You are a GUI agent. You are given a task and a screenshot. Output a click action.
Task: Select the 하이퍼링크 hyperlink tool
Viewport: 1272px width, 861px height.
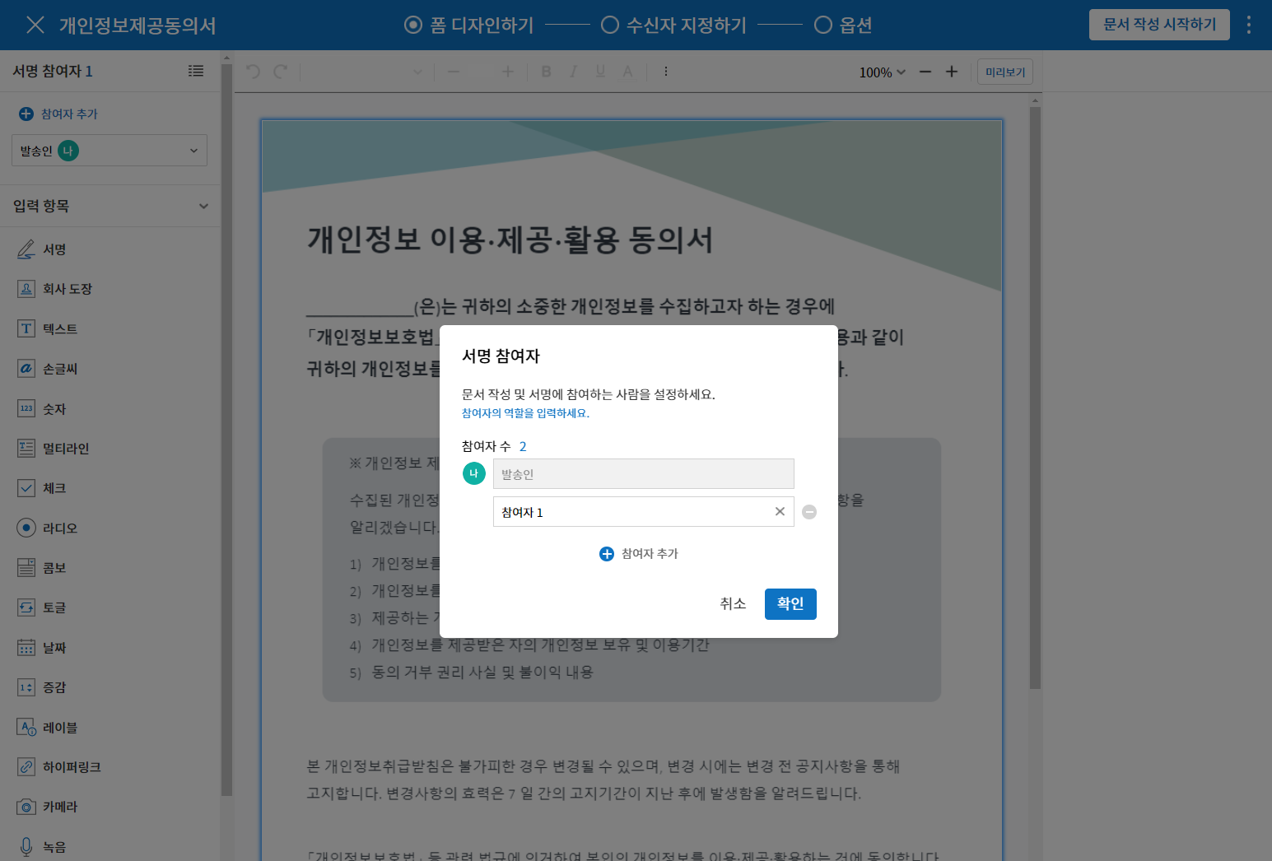click(x=58, y=767)
